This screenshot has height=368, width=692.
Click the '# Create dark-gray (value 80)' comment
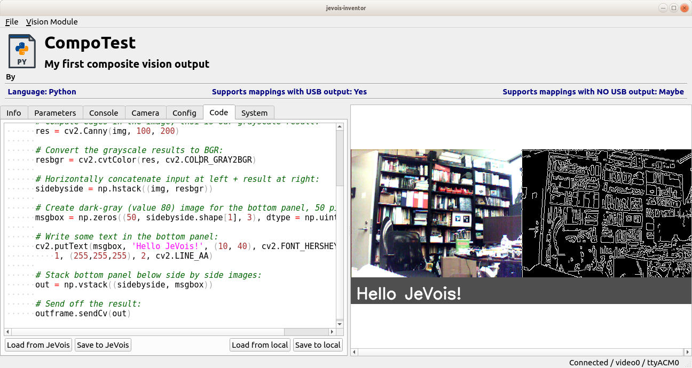coord(186,207)
